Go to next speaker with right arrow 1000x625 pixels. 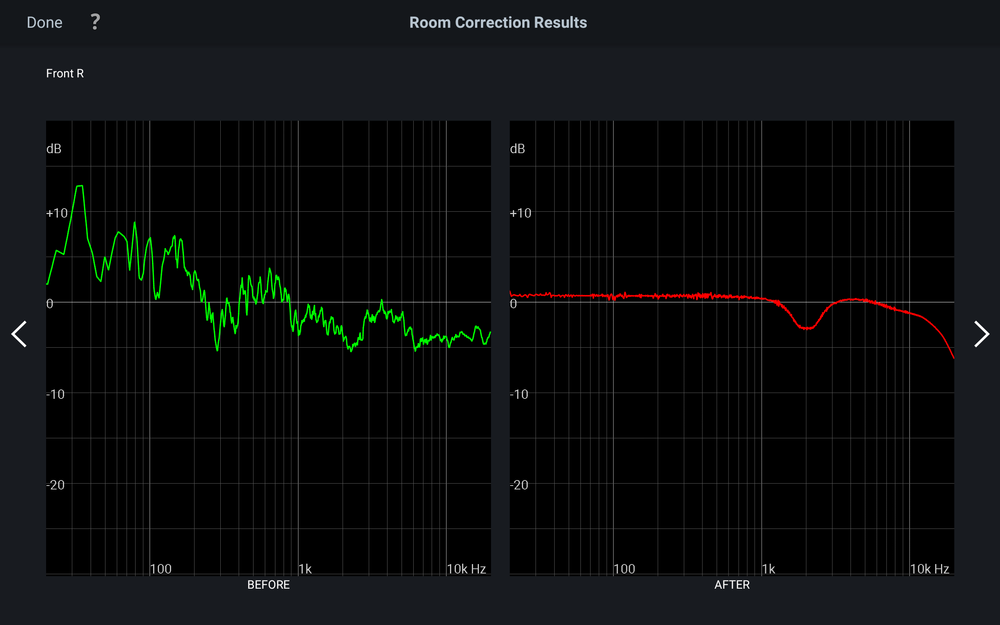[x=981, y=334]
